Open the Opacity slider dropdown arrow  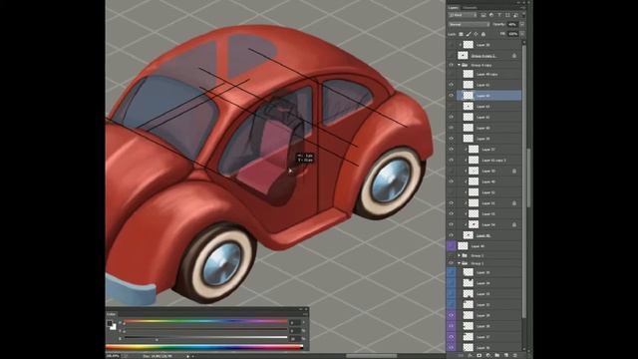coord(522,24)
